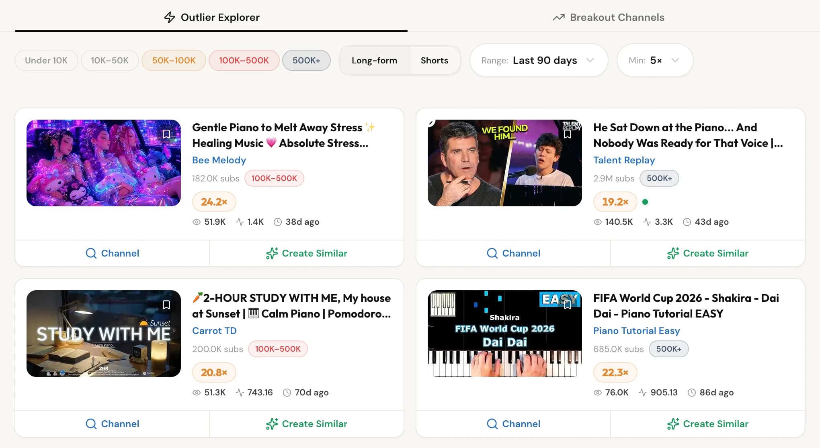This screenshot has width=820, height=448.
Task: Open the Talent Replay channel link
Action: pos(624,160)
